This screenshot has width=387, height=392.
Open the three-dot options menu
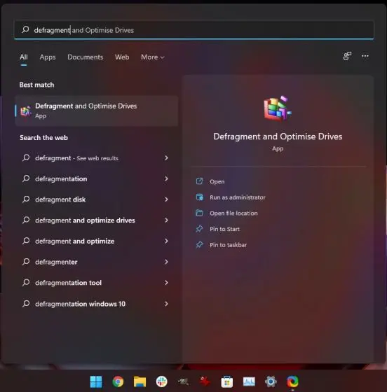pos(365,56)
